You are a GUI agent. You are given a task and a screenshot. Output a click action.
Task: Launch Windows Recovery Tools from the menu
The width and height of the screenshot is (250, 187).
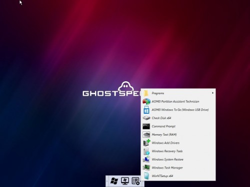[x=178, y=151]
